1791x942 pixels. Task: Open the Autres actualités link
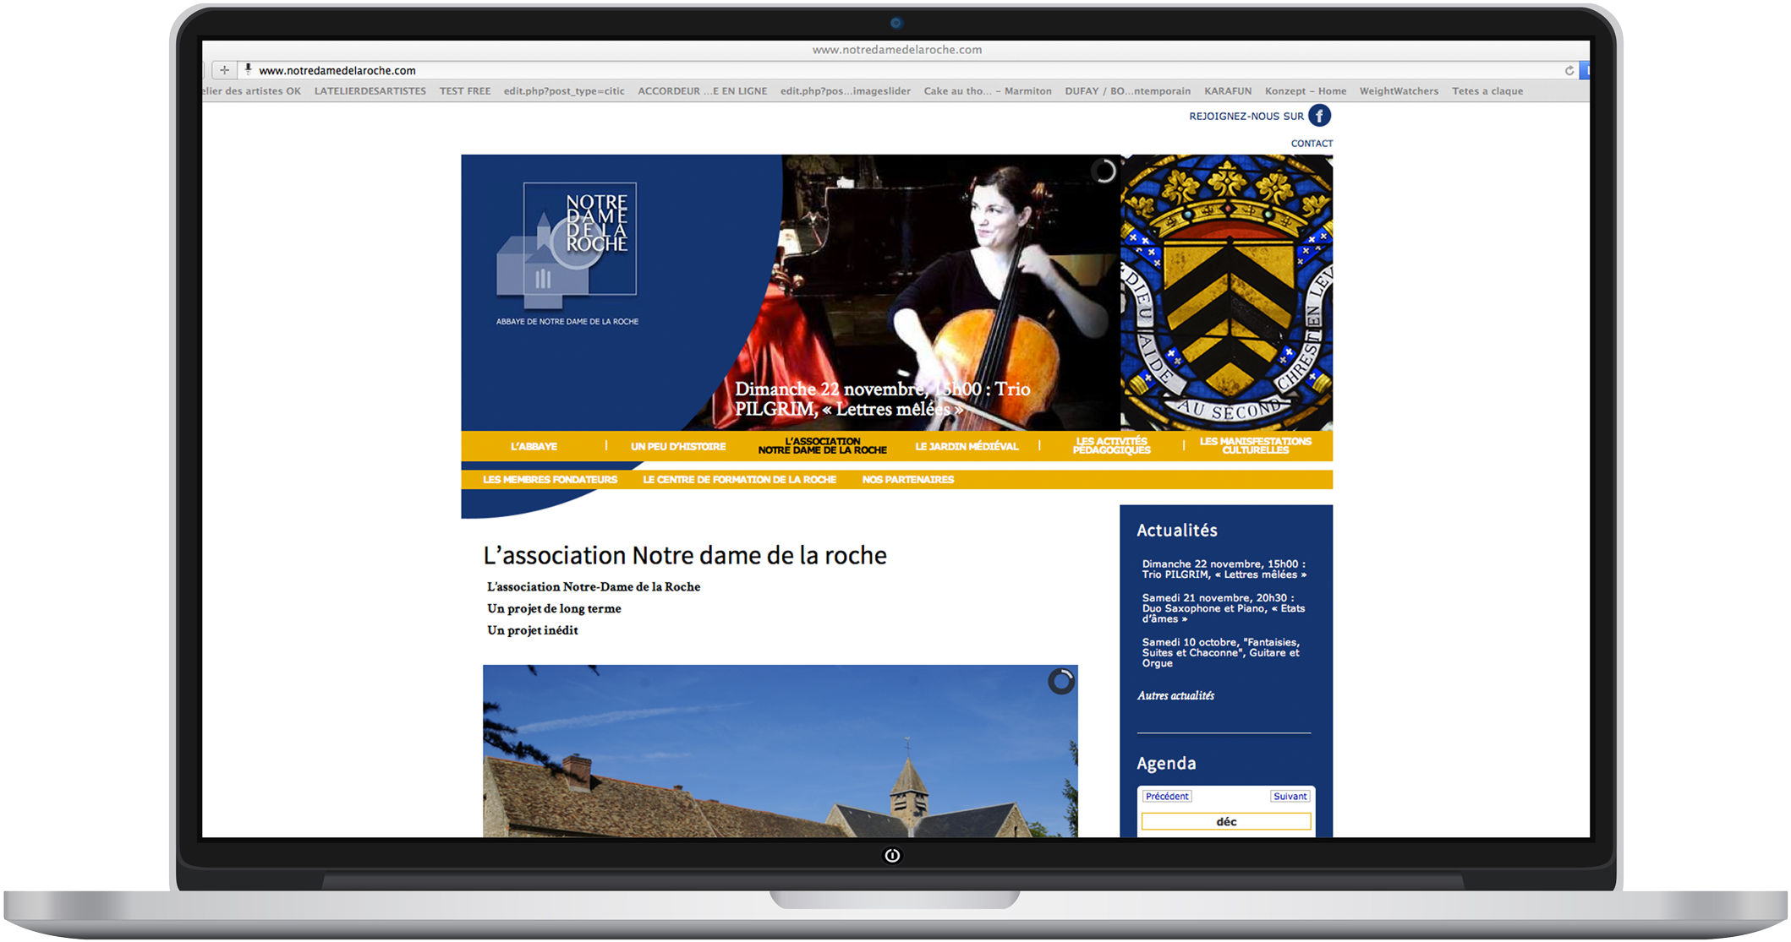pos(1175,696)
